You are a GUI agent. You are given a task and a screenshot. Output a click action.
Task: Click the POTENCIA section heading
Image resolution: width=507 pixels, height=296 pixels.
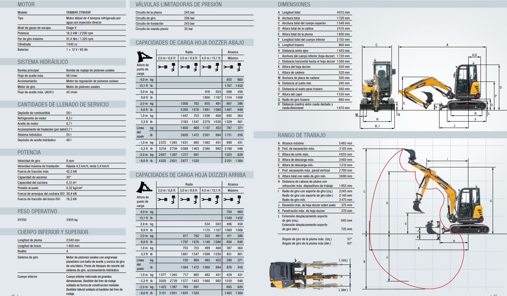[29, 152]
